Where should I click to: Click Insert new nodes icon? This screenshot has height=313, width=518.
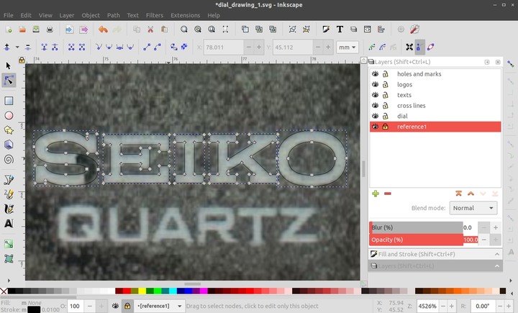tap(7, 47)
